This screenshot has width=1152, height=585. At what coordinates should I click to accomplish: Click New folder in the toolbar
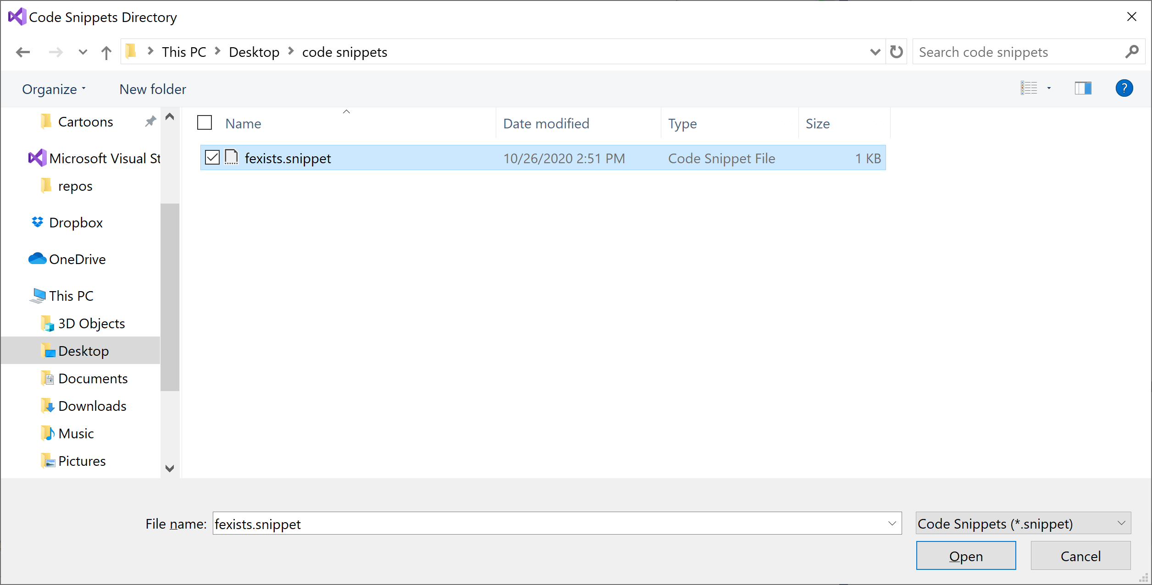click(153, 89)
